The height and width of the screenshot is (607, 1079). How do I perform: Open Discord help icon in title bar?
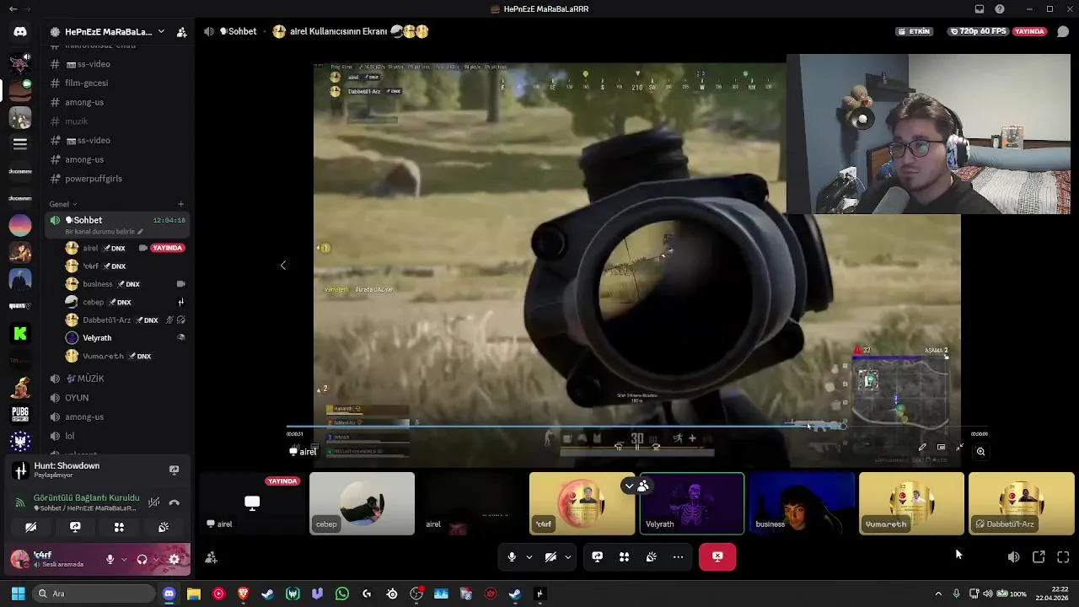1000,8
